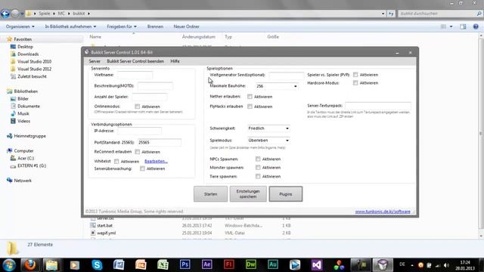Enable Nether erlauben checkbox
This screenshot has width=484, height=272.
tap(250, 97)
